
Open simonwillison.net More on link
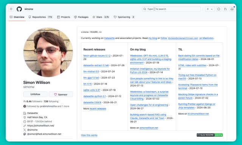pos(149,128)
